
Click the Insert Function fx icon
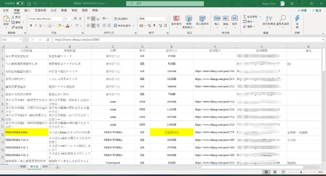click(x=48, y=39)
